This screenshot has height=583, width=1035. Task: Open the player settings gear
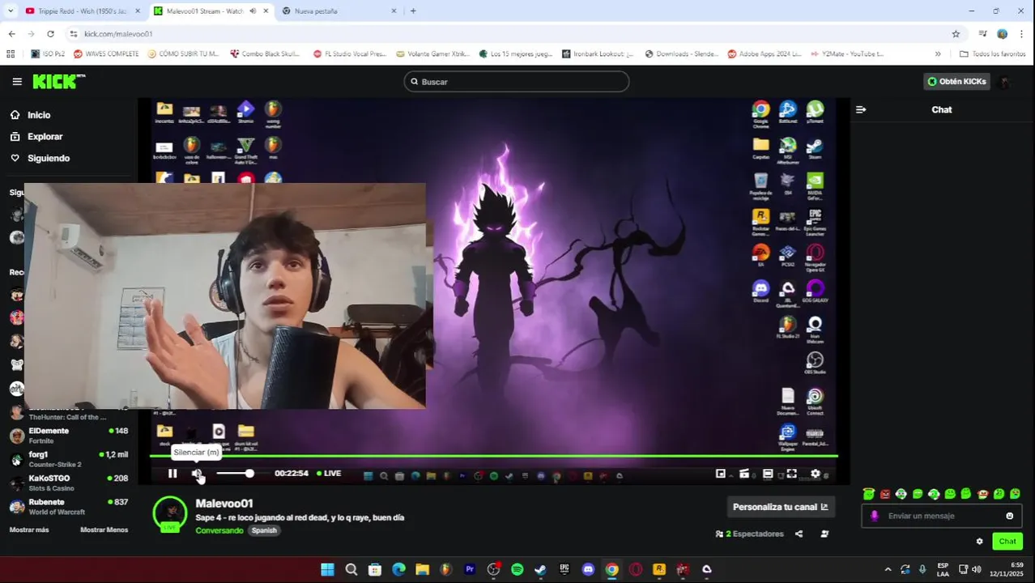coord(816,474)
